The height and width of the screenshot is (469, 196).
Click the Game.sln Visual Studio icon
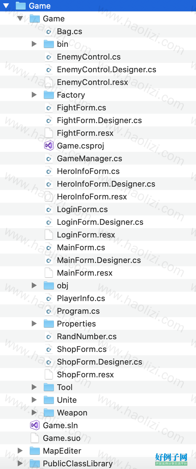pyautogui.click(x=35, y=426)
